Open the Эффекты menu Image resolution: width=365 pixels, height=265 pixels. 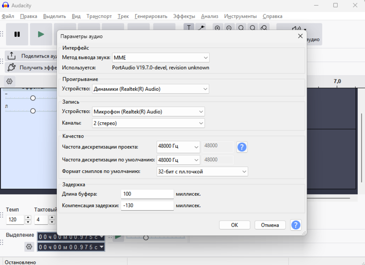[x=184, y=16]
